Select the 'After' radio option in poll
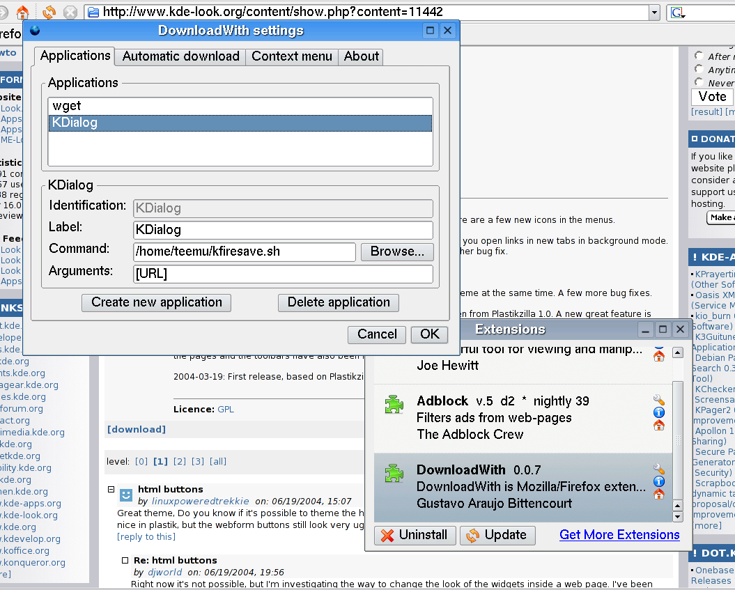This screenshot has height=590, width=735. pyautogui.click(x=699, y=56)
